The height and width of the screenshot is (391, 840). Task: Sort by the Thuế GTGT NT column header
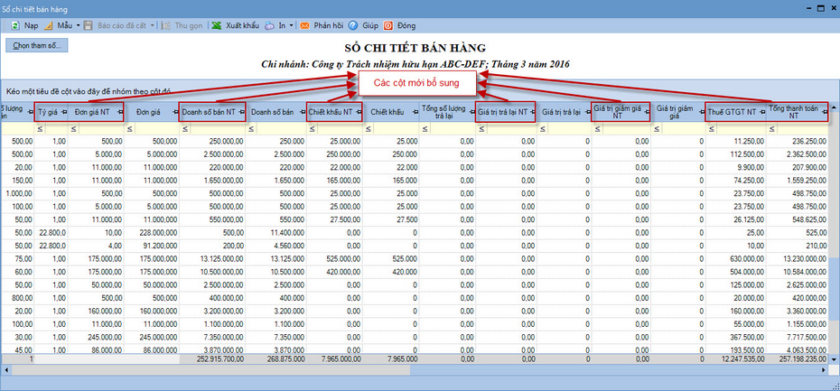pyautogui.click(x=732, y=111)
